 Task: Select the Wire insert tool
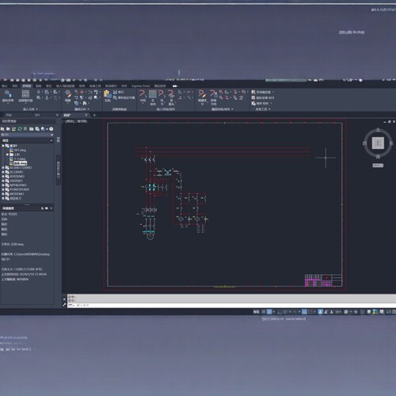pyautogui.click(x=143, y=97)
